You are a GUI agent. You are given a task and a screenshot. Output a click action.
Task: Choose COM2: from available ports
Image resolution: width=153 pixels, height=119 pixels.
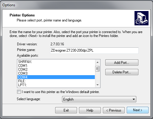point(56,69)
